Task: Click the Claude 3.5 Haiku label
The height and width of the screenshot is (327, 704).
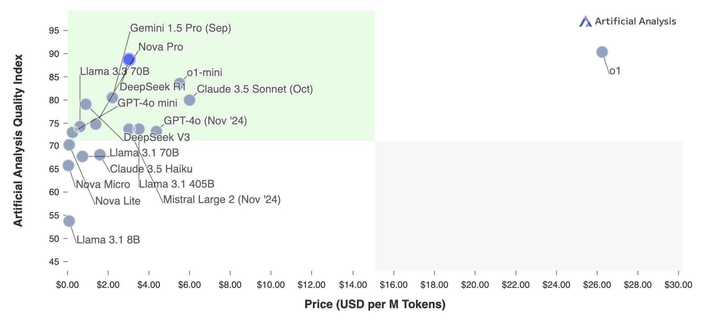Action: (x=151, y=169)
